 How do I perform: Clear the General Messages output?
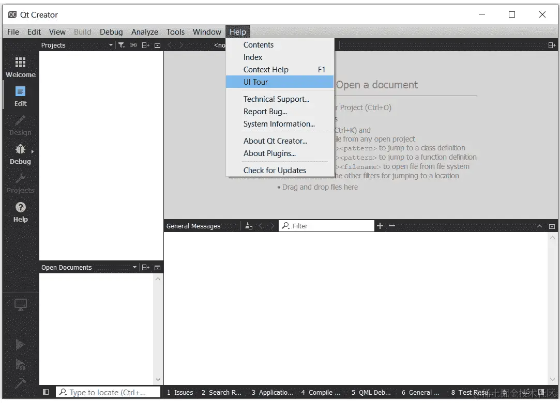249,226
